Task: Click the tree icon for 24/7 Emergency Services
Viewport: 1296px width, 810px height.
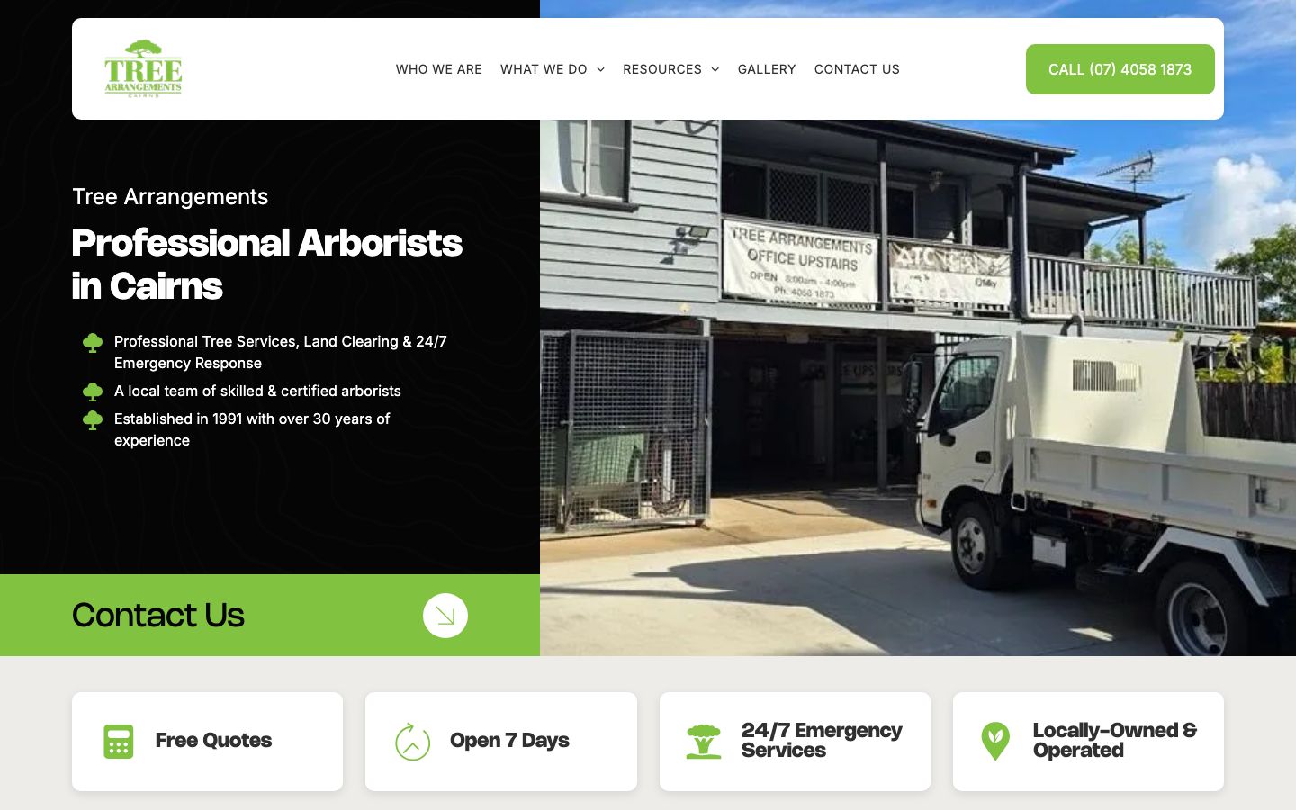Action: click(x=704, y=742)
